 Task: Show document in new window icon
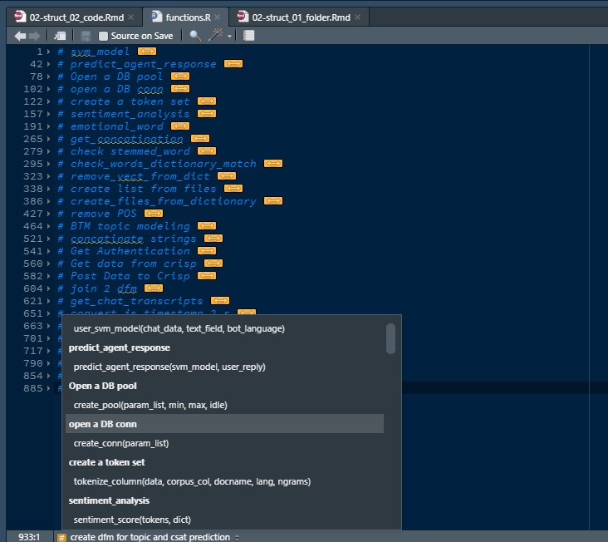click(60, 36)
